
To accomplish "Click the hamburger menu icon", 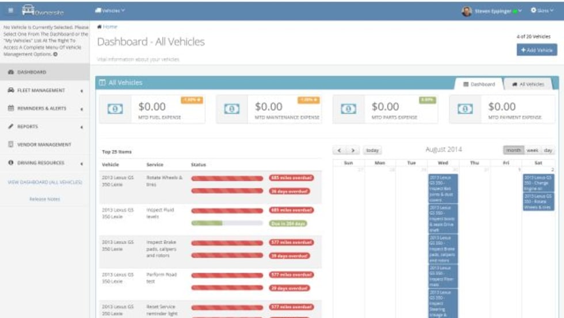I will click(x=10, y=10).
